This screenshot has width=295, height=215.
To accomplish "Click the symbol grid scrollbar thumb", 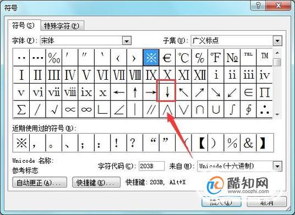I will point(277,62).
